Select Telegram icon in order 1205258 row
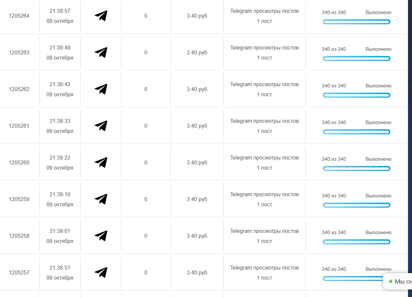This screenshot has width=412, height=297. [101, 236]
